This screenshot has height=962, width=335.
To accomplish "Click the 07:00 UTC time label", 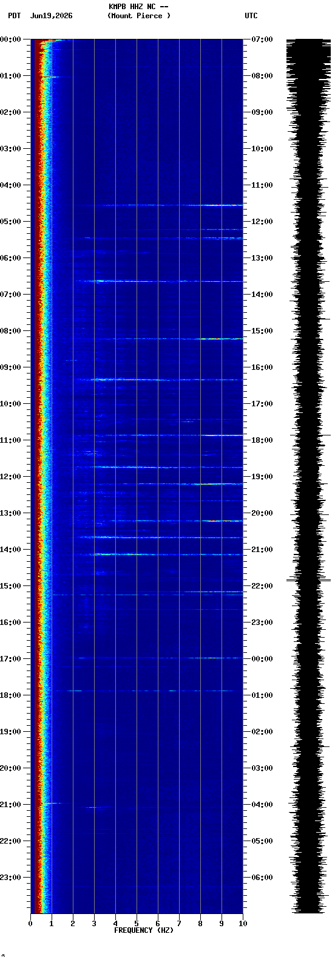I will (262, 39).
